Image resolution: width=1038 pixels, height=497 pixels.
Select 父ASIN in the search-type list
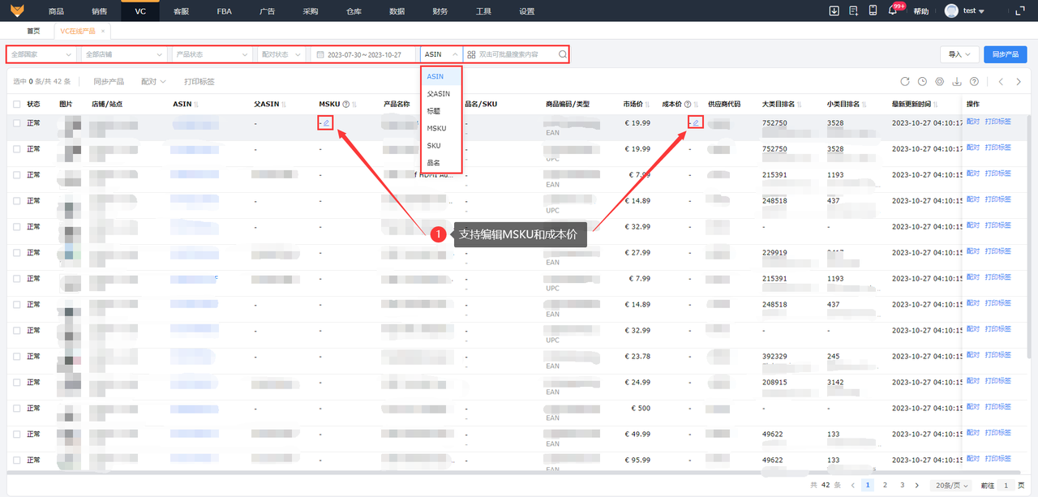coord(441,94)
